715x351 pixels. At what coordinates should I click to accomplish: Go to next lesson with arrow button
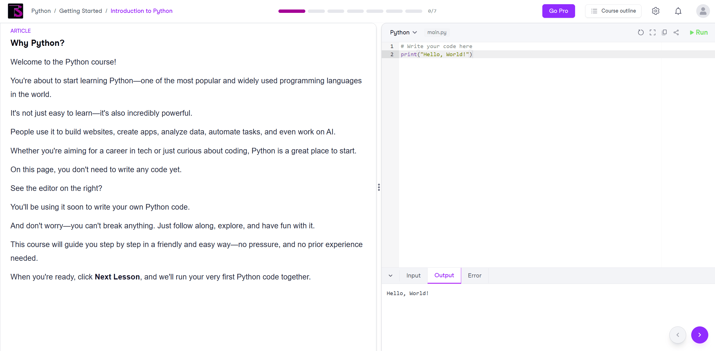[700, 335]
